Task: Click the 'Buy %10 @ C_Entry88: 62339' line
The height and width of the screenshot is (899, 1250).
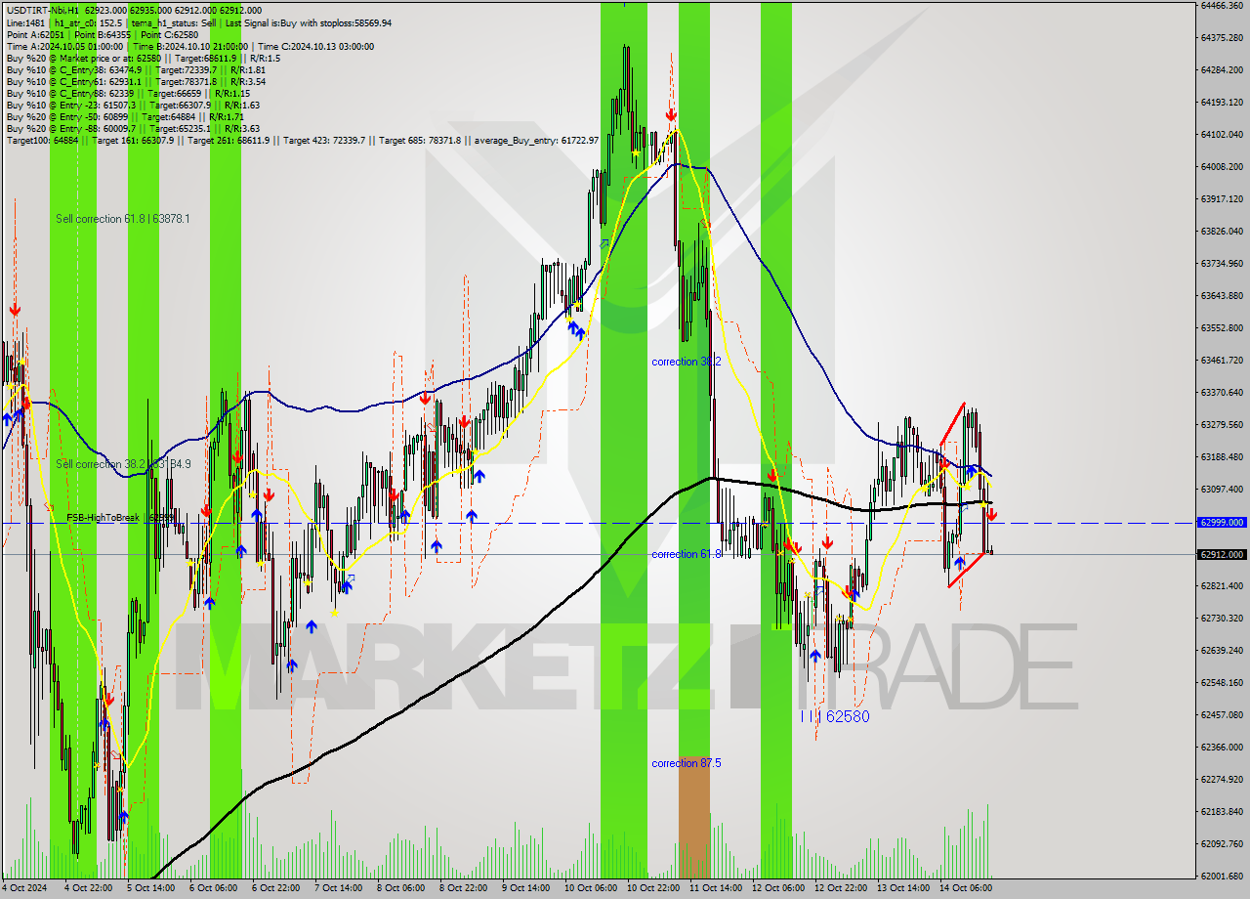Action: click(x=128, y=93)
